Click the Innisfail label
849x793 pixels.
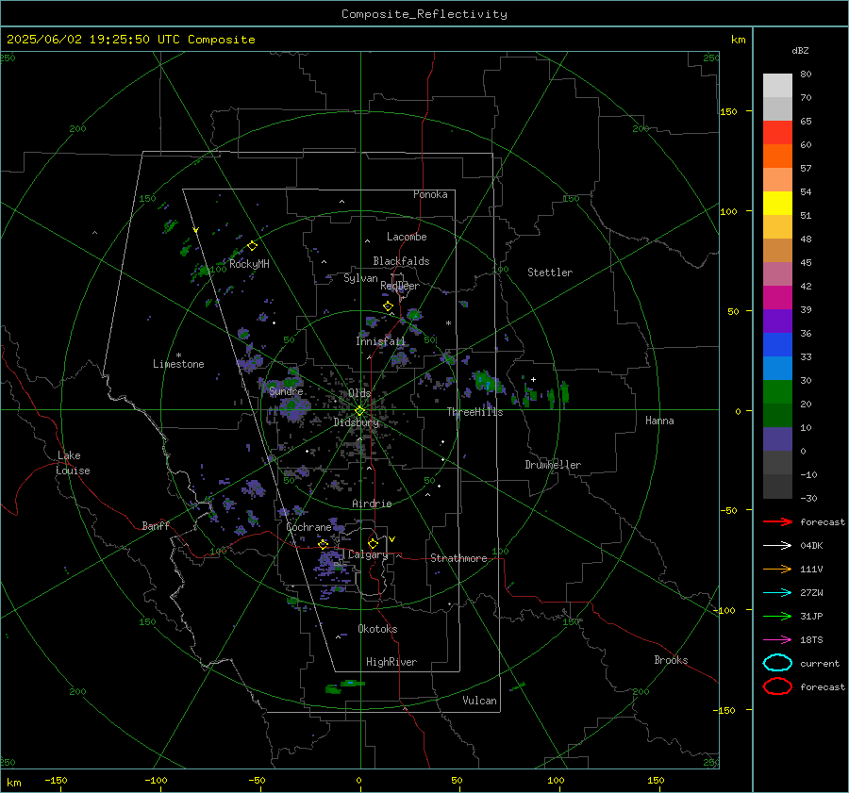click(x=380, y=341)
